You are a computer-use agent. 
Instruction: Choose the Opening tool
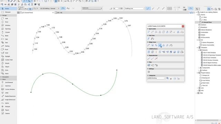tap(8, 29)
